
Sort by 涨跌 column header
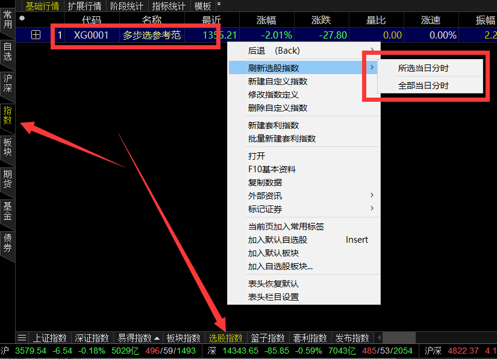(321, 20)
